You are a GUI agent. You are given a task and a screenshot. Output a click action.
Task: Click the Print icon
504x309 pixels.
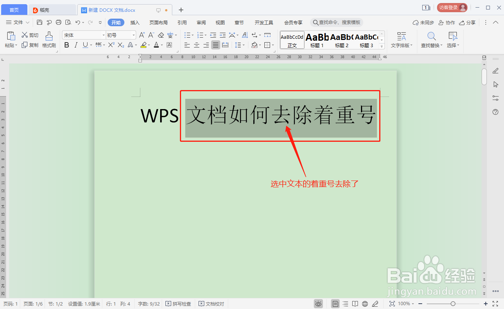click(59, 22)
